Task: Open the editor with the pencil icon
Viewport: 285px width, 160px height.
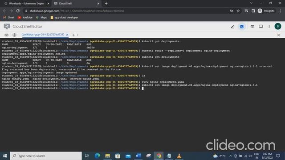Action: [232, 27]
